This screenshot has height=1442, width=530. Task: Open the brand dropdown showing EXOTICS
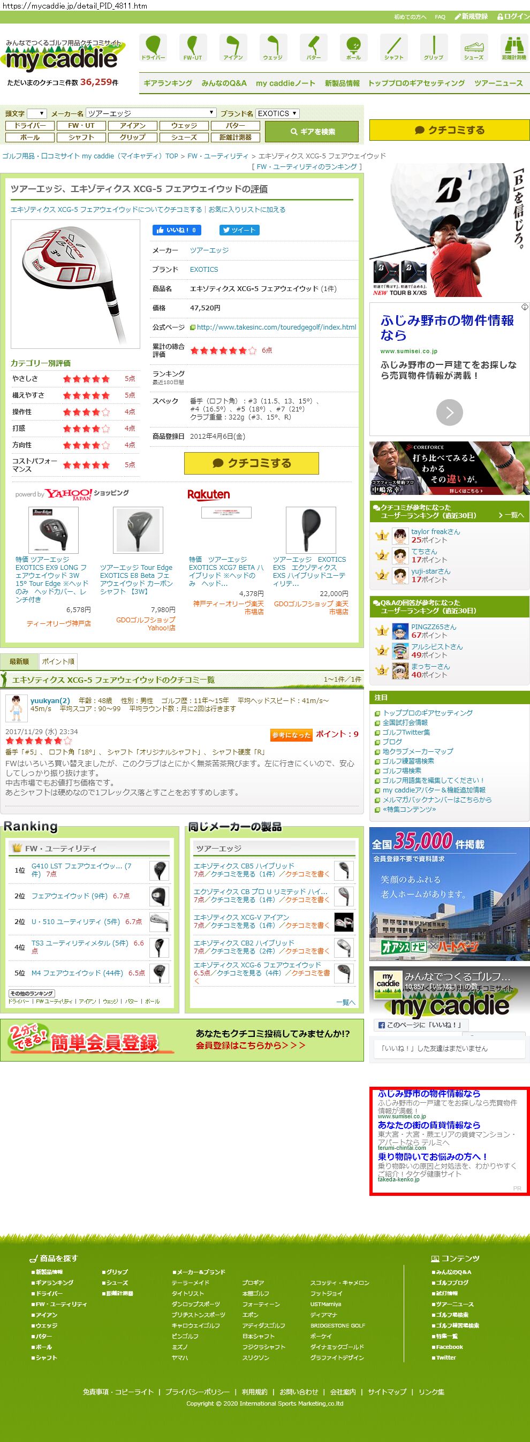tap(277, 113)
